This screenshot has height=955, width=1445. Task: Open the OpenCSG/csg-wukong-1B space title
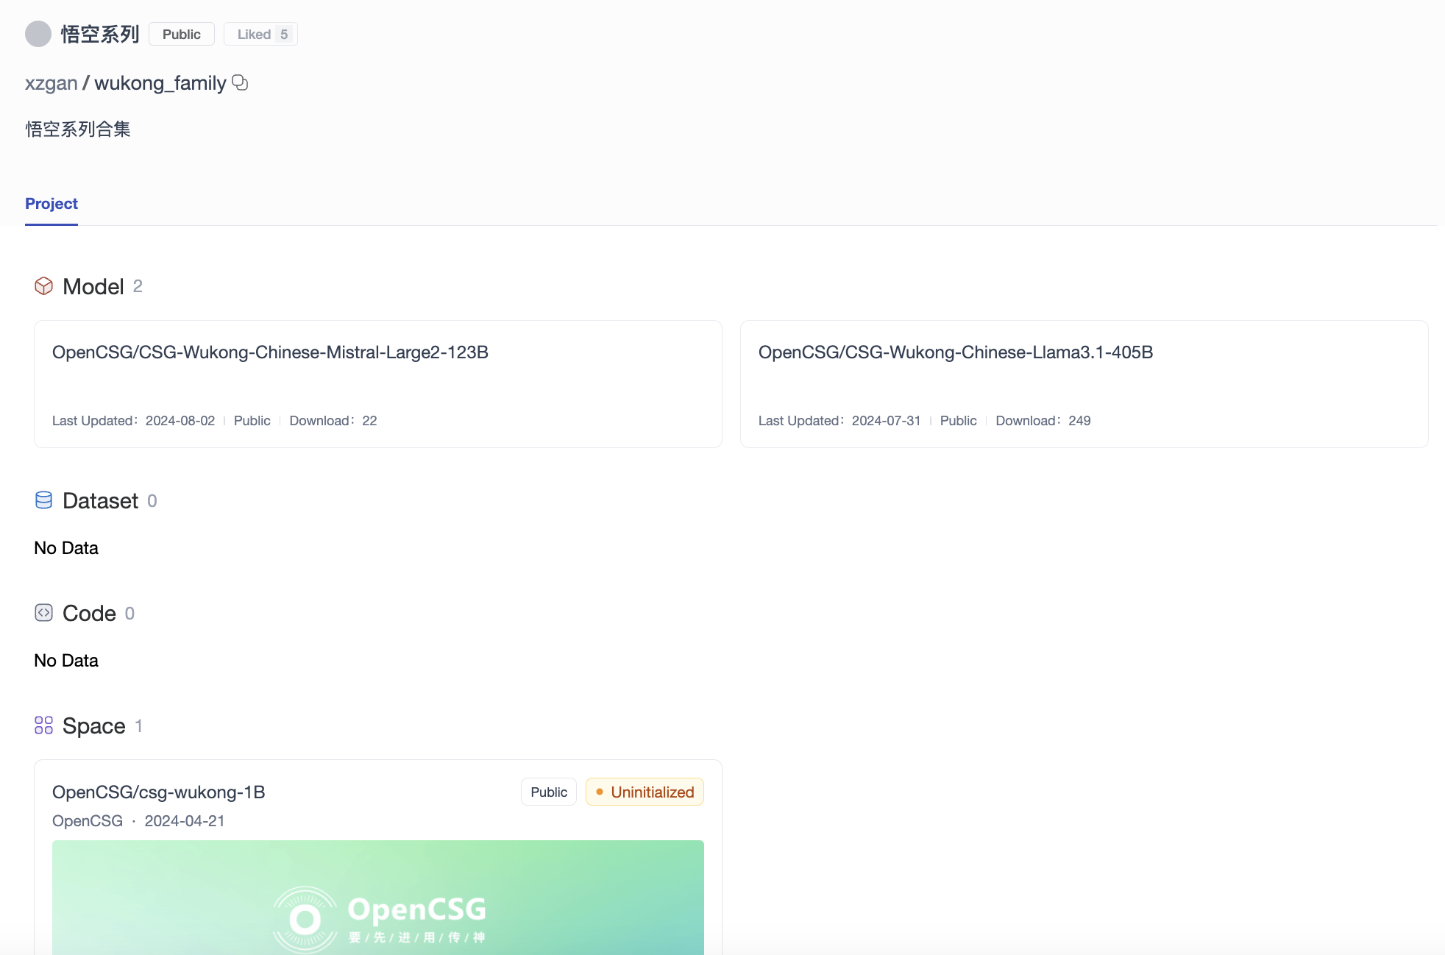(x=158, y=792)
